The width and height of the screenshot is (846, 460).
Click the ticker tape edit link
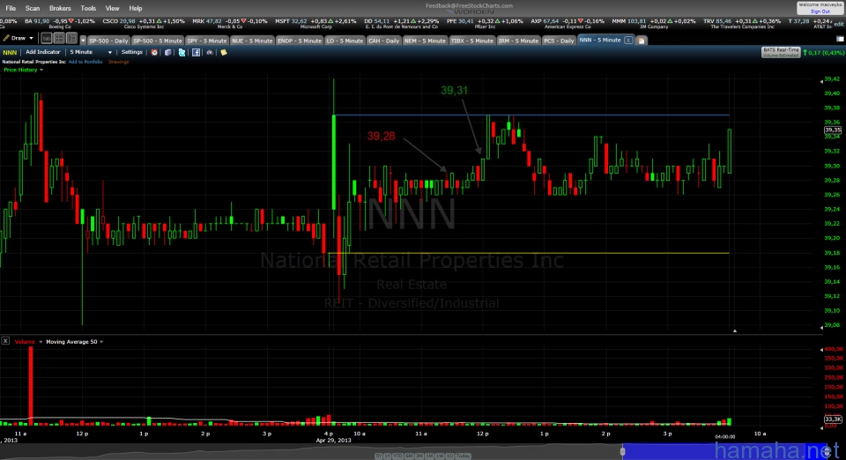click(839, 25)
